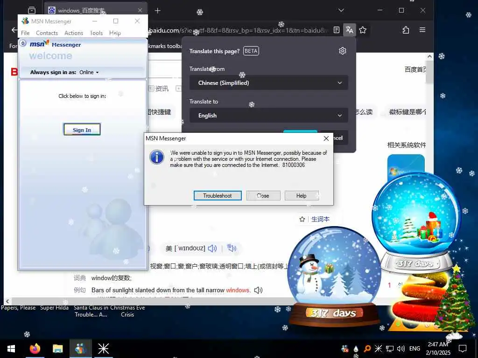Click the 百度首页 link

pos(415,69)
